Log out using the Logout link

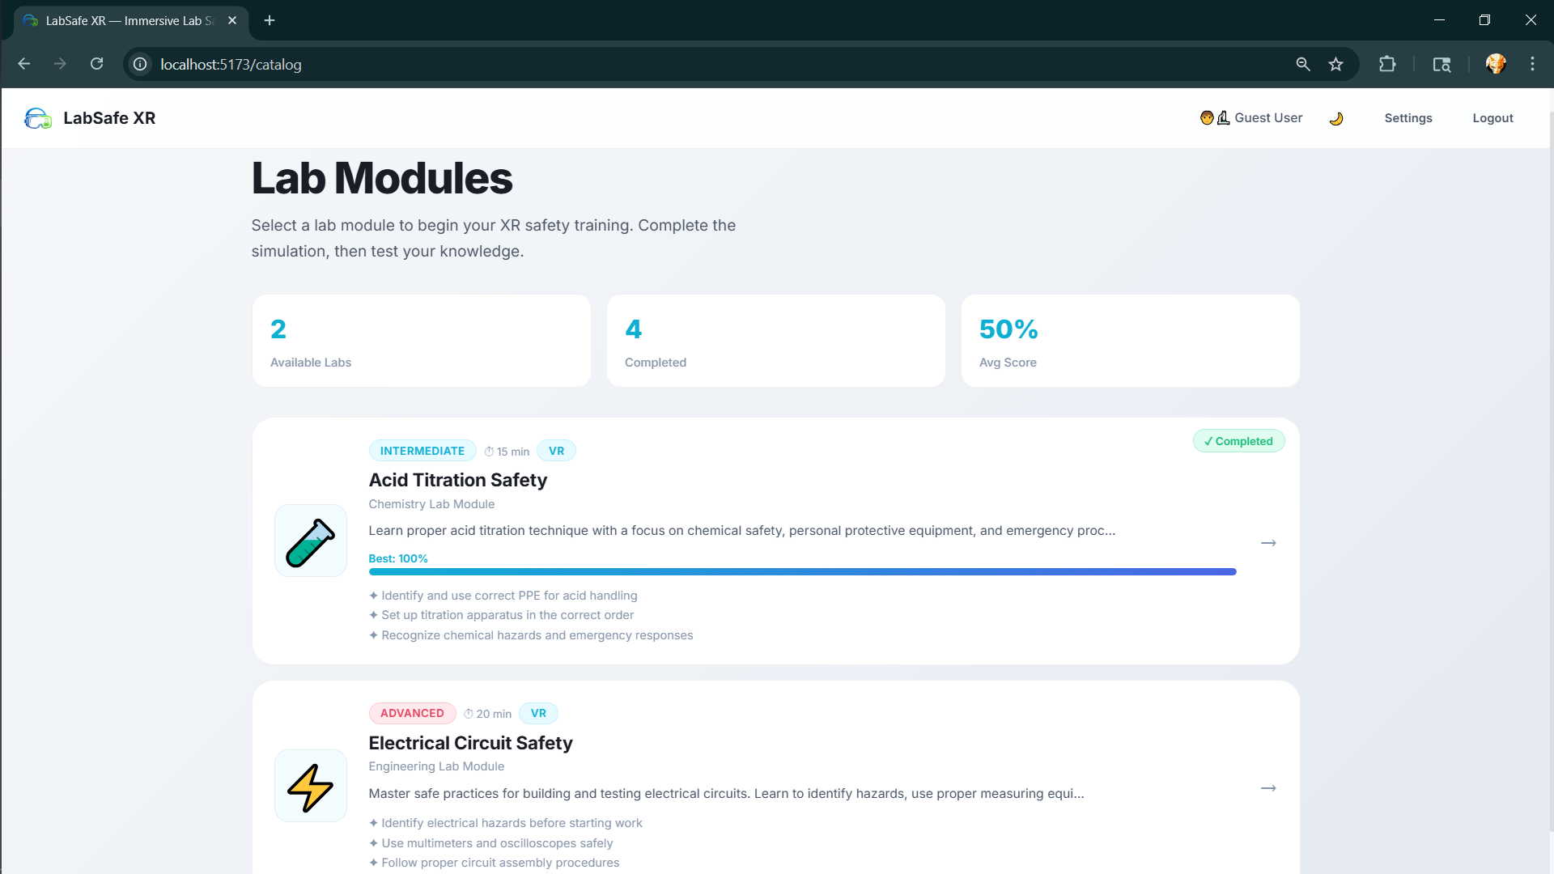1492,118
